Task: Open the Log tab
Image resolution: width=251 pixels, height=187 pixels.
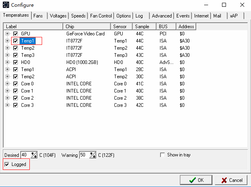Action: coord(141,16)
